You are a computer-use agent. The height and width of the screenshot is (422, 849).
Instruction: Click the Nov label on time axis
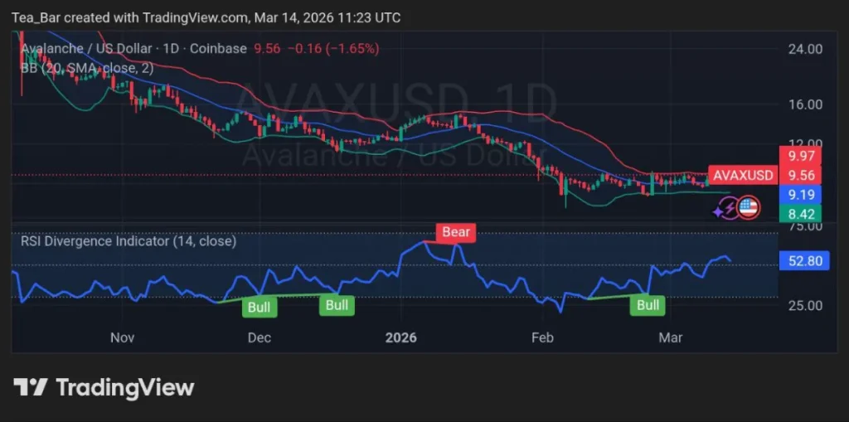(122, 337)
